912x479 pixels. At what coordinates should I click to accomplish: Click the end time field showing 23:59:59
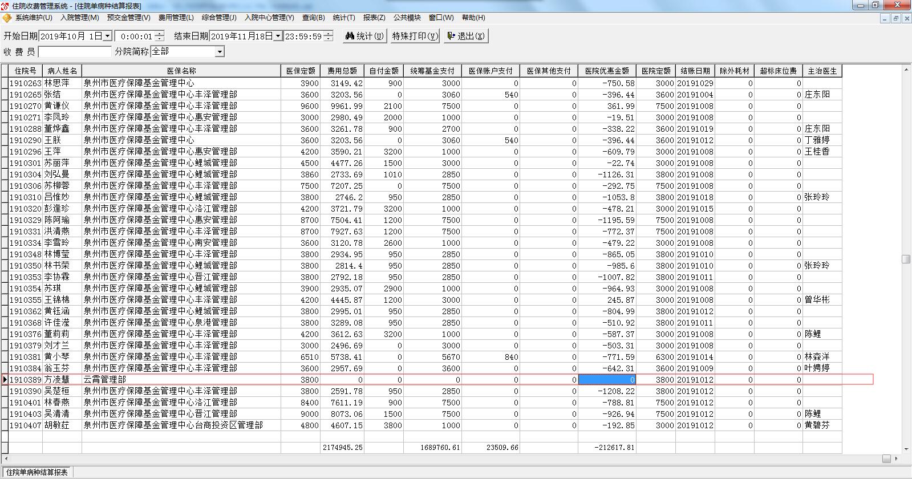[x=304, y=36]
